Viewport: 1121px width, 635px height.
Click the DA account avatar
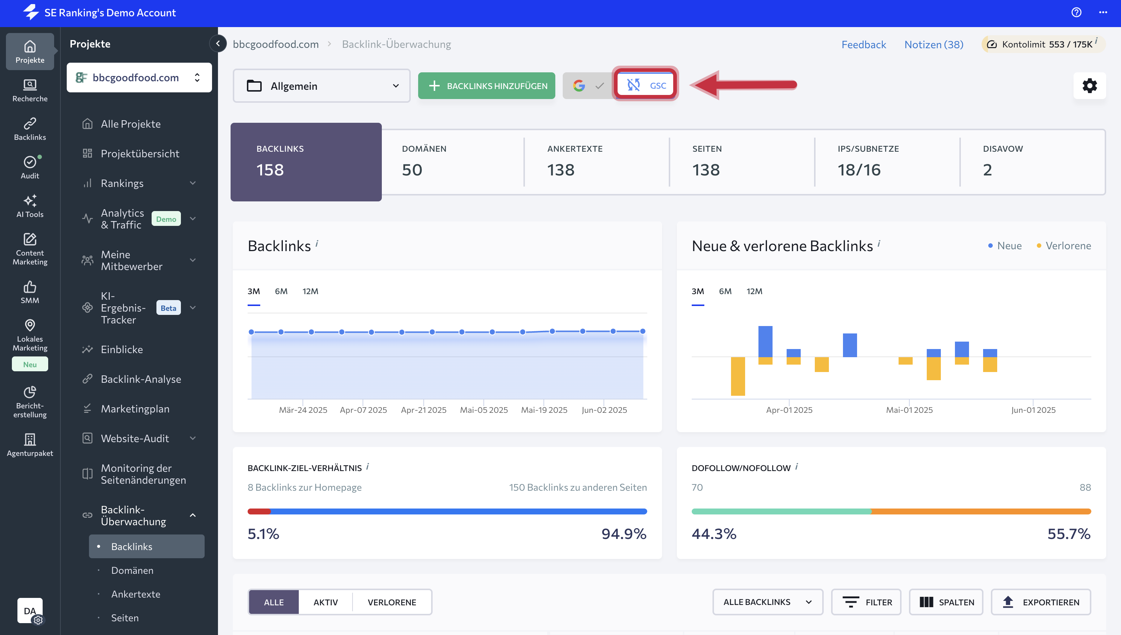click(x=30, y=611)
